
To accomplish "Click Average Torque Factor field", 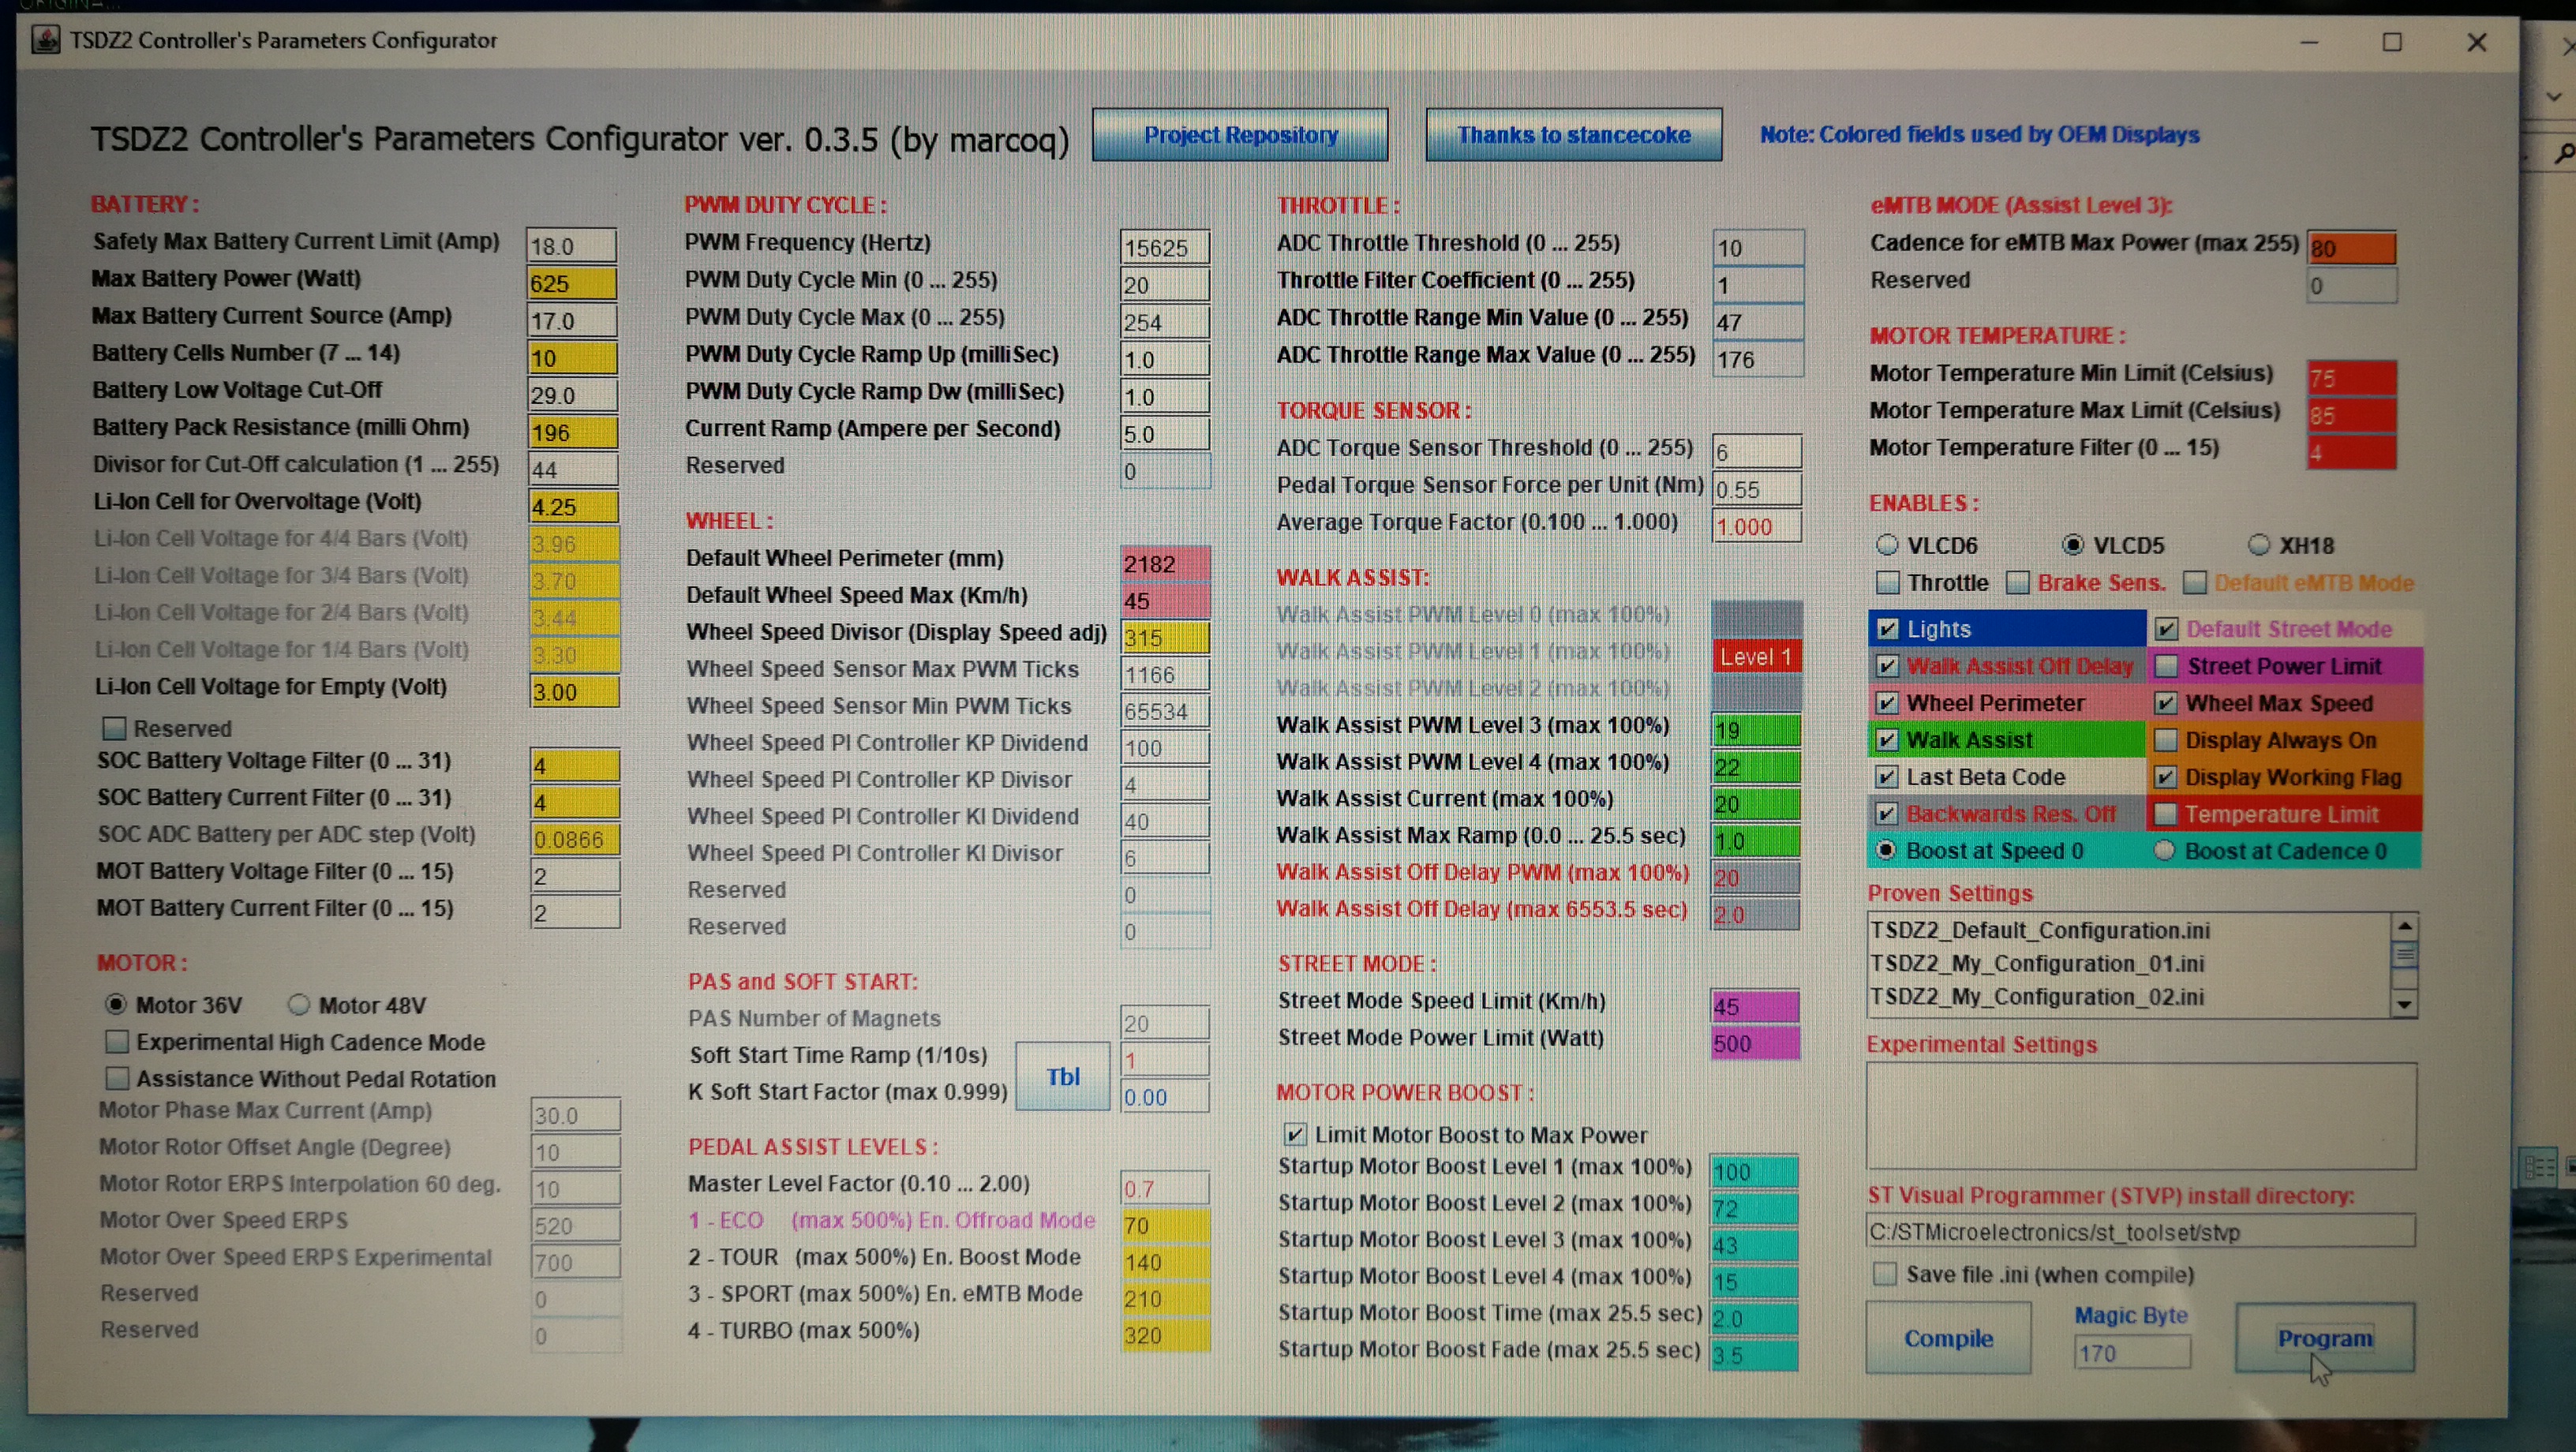I will (x=1757, y=526).
